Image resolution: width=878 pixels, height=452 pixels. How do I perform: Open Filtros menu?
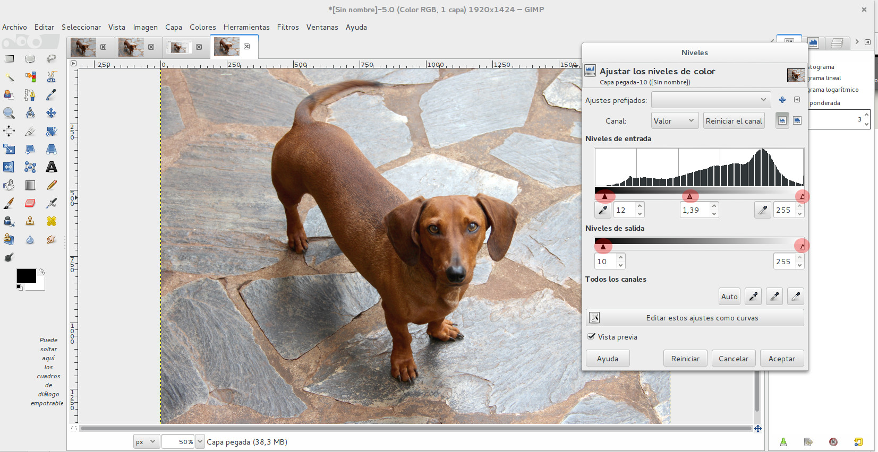click(288, 27)
